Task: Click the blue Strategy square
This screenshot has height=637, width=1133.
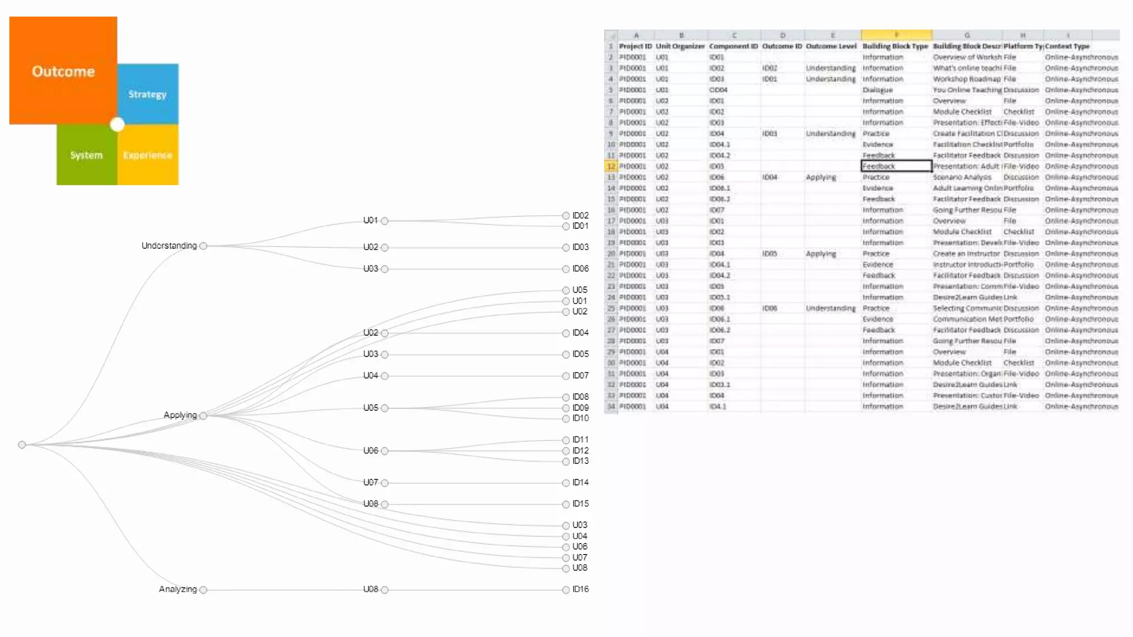Action: tap(148, 93)
